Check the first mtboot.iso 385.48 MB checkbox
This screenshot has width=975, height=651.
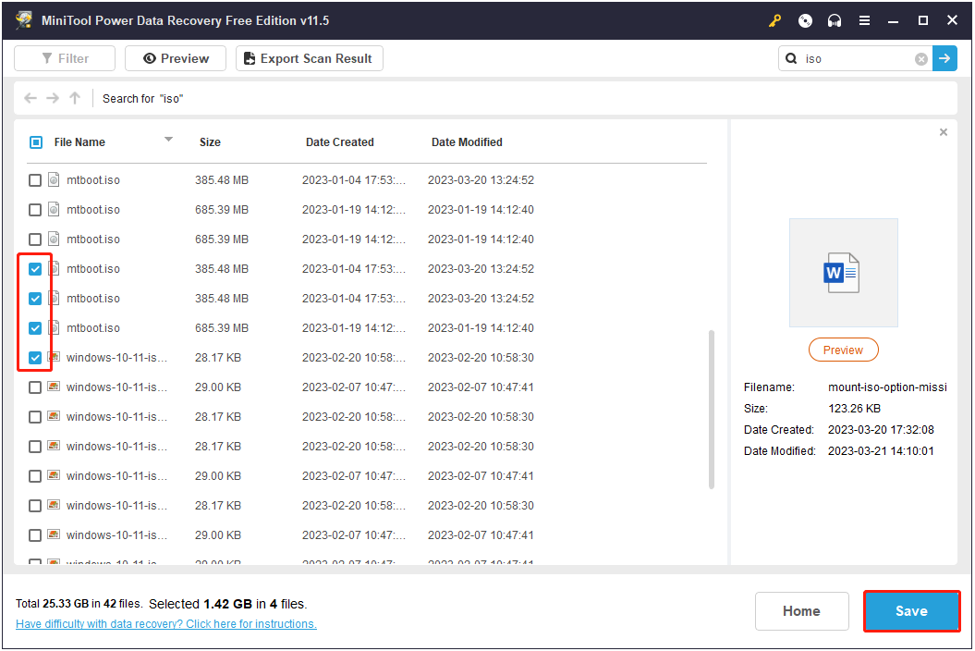[x=35, y=180]
